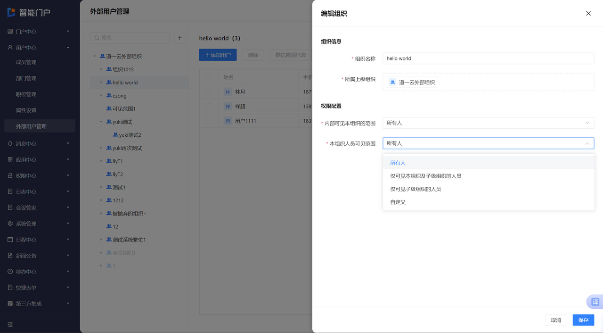603x333 pixels.
Task: Click the 权限中心 lock icon
Action: coord(10,175)
